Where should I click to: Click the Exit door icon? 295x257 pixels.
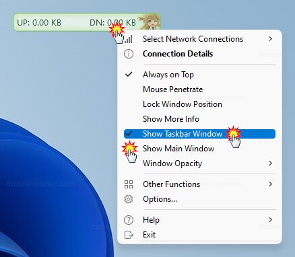pyautogui.click(x=129, y=235)
